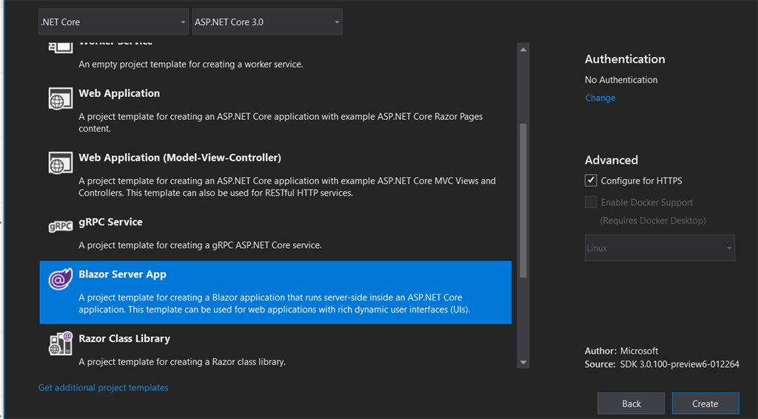Click the Web Application globe icon
The height and width of the screenshot is (419, 758).
coord(61,98)
